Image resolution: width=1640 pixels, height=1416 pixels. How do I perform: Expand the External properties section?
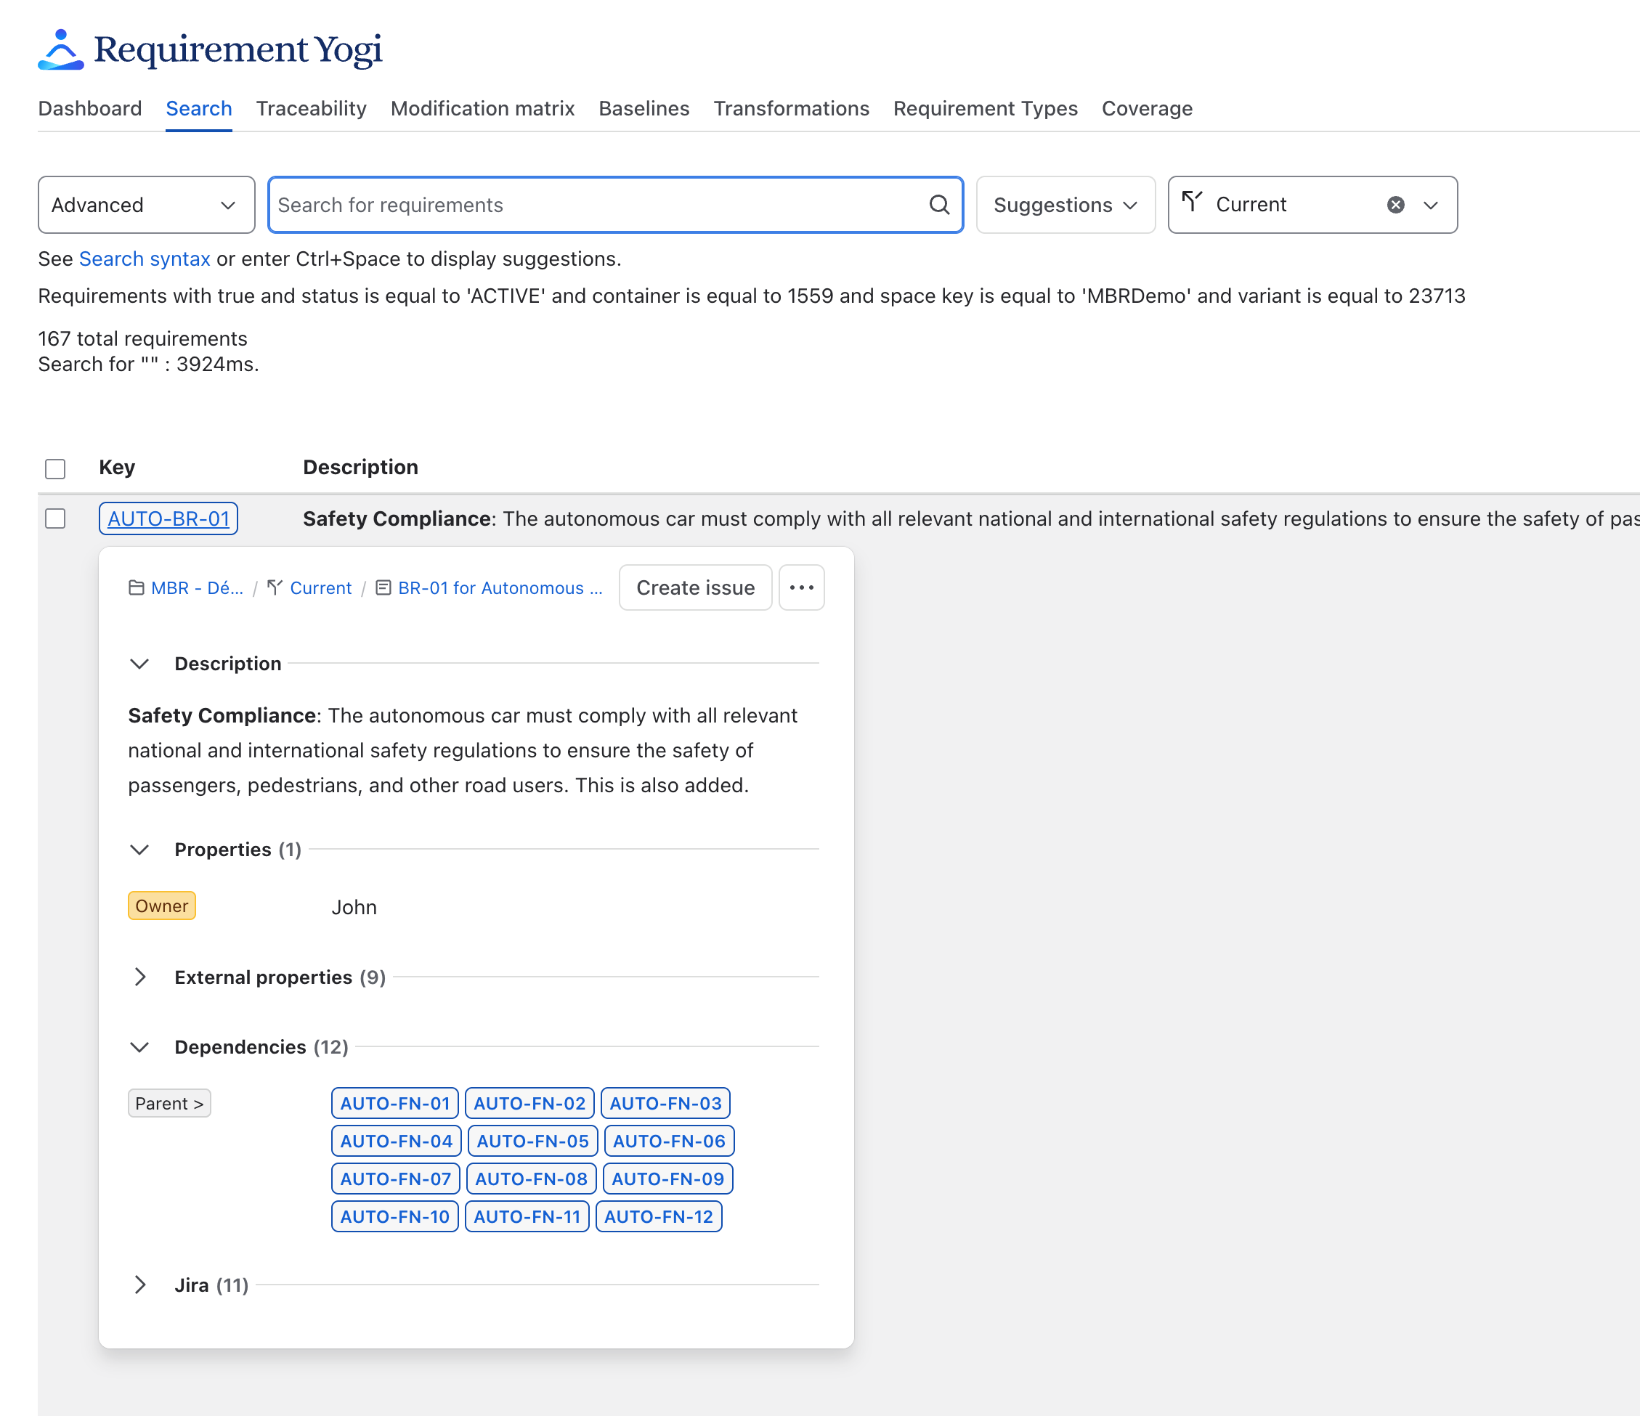139,977
